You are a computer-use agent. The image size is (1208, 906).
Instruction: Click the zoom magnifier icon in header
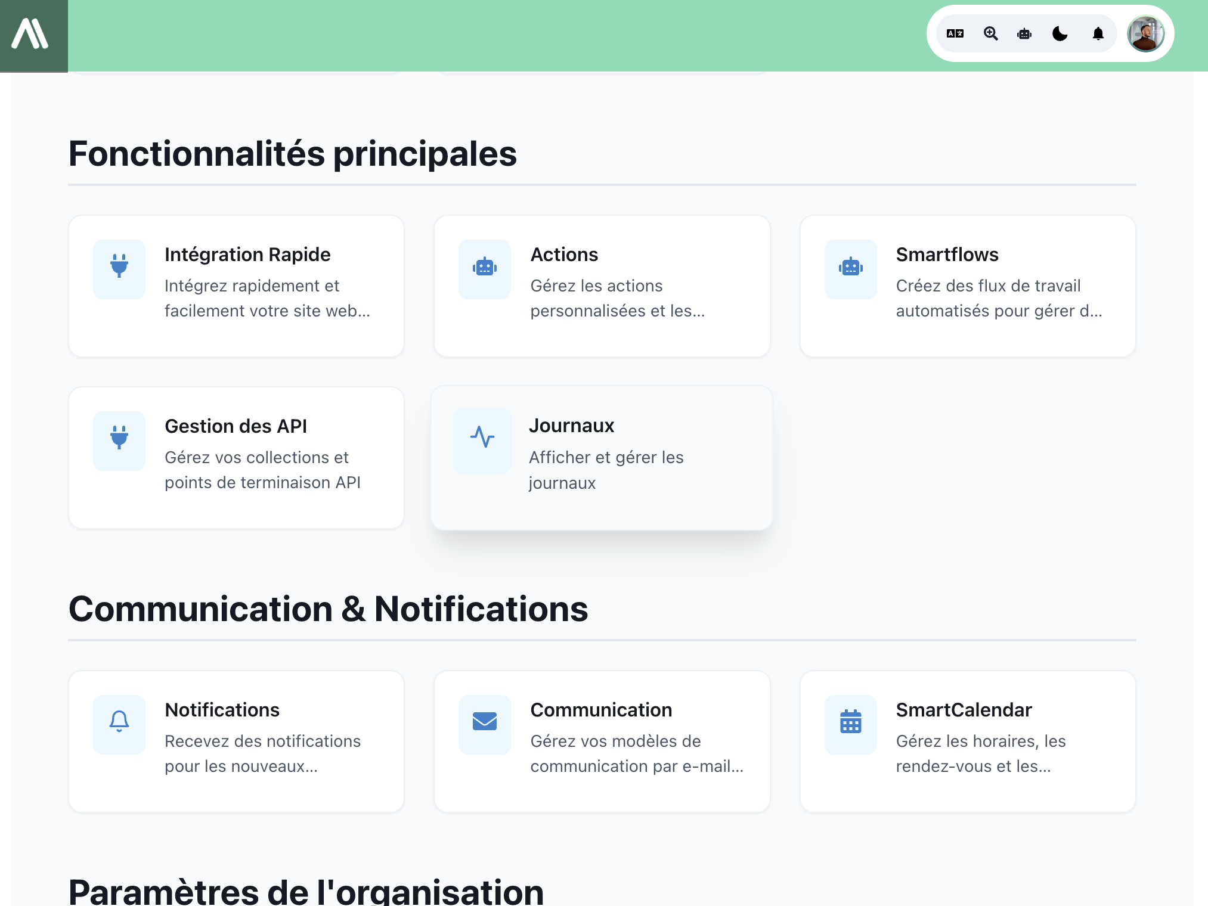click(990, 34)
